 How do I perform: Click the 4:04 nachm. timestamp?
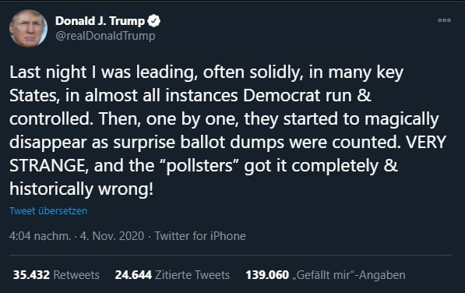(x=40, y=236)
